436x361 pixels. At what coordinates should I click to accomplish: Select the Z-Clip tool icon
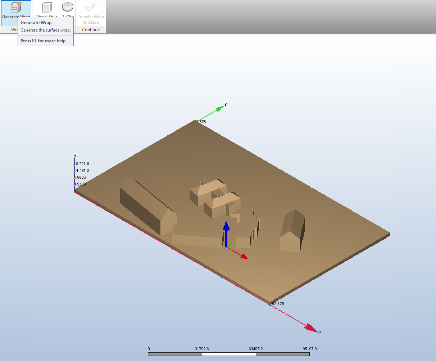[x=67, y=7]
